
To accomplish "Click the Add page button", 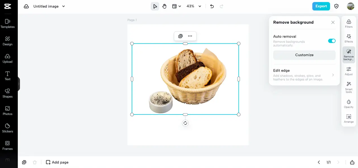I will (57, 162).
